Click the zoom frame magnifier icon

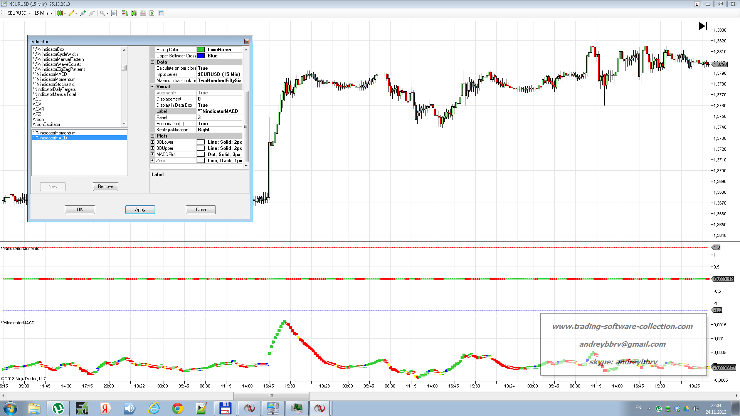(114, 13)
